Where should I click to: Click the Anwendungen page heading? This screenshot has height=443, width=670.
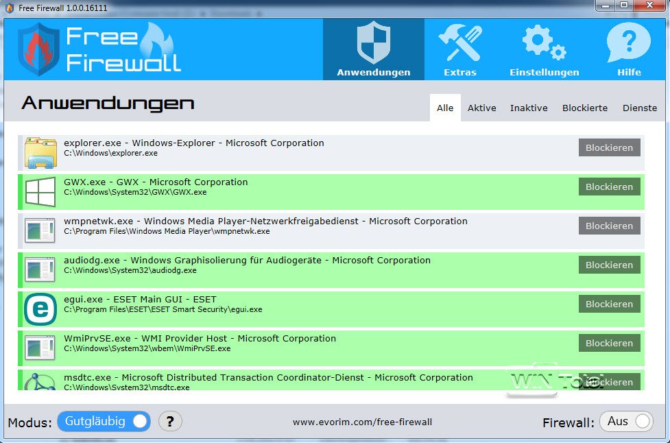click(108, 103)
